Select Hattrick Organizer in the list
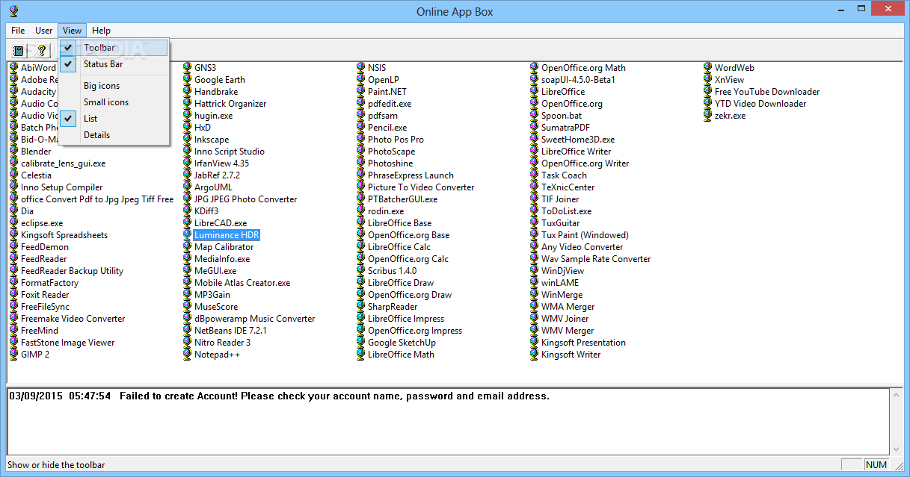The height and width of the screenshot is (477, 910). click(230, 104)
